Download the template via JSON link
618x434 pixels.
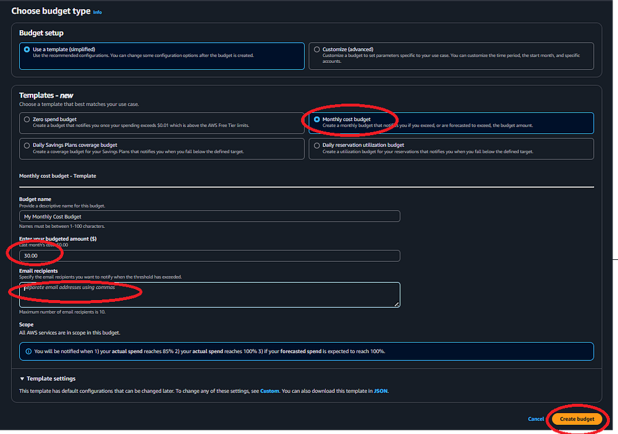click(x=381, y=391)
